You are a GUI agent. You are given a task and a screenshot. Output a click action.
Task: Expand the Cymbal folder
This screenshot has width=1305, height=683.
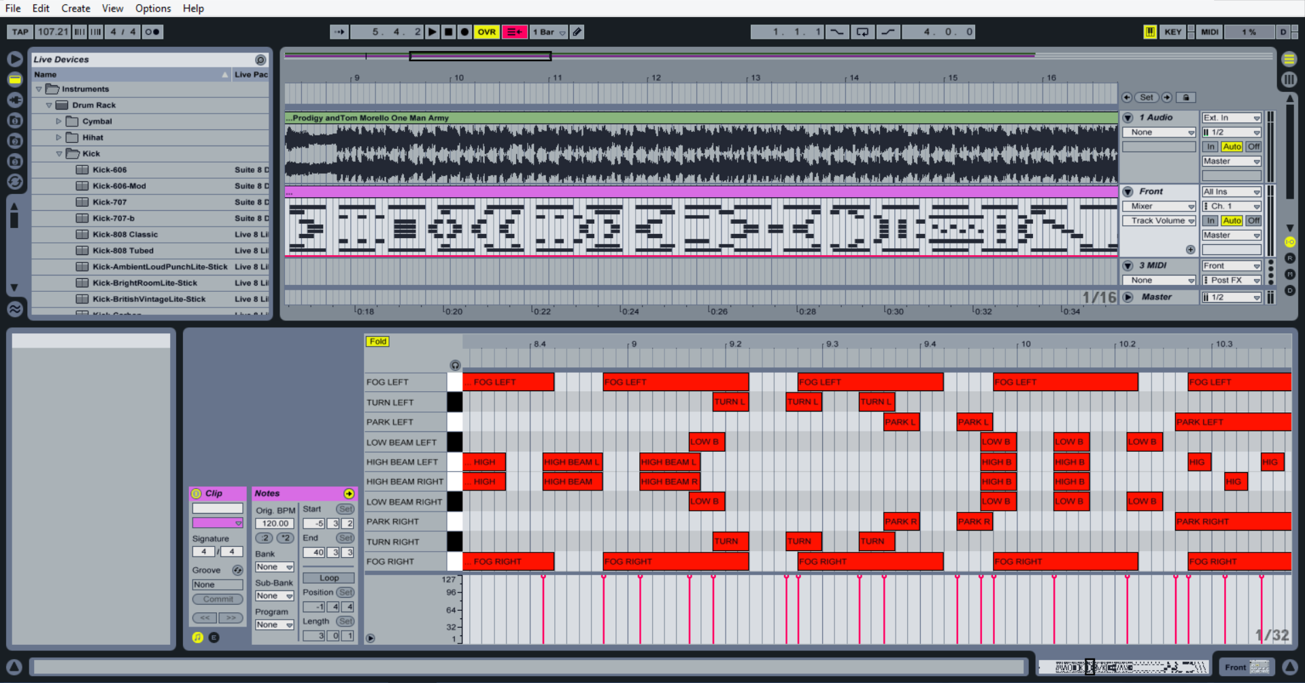(58, 121)
